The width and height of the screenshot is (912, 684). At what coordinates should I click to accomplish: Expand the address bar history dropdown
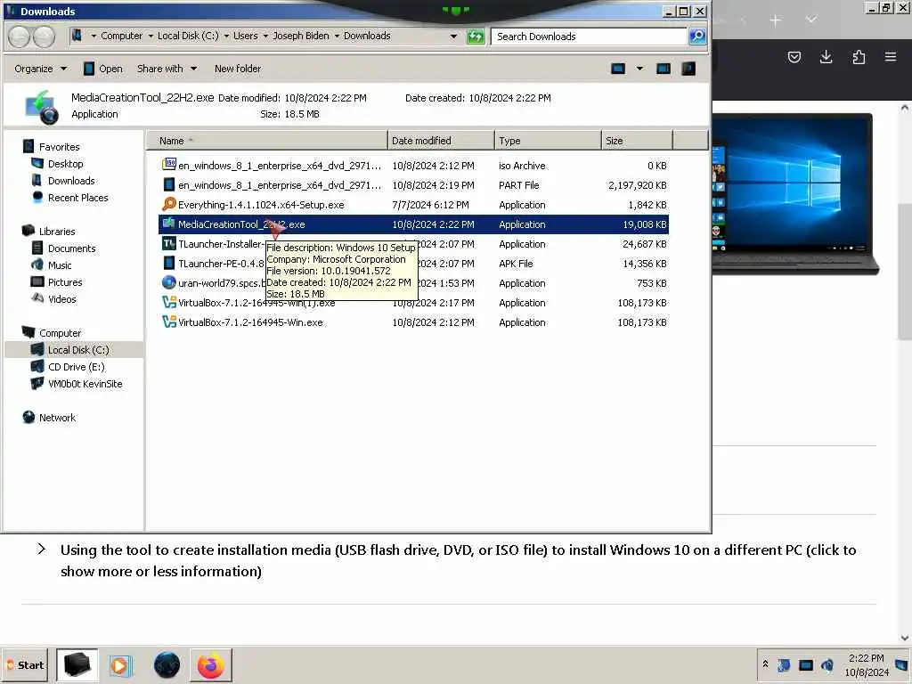[453, 36]
